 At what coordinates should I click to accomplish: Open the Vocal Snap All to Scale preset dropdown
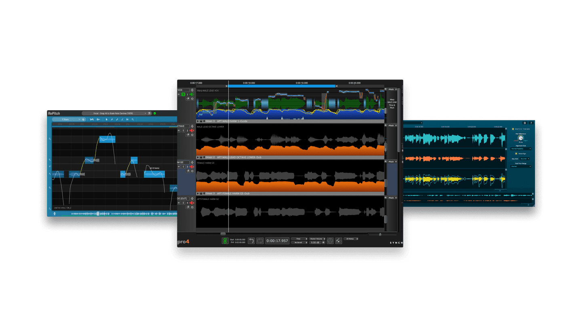click(x=114, y=113)
